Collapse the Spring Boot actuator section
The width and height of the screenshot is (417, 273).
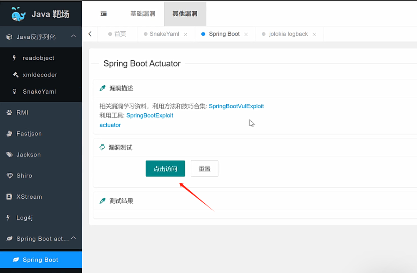(x=73, y=238)
